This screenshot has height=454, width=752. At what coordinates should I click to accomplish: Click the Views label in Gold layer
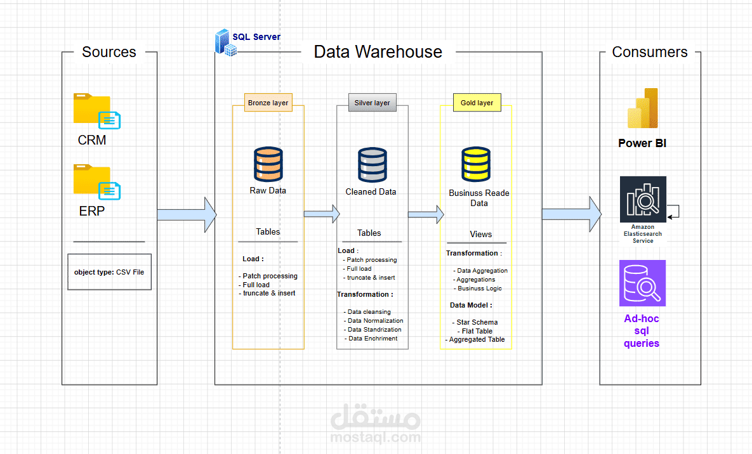(481, 235)
